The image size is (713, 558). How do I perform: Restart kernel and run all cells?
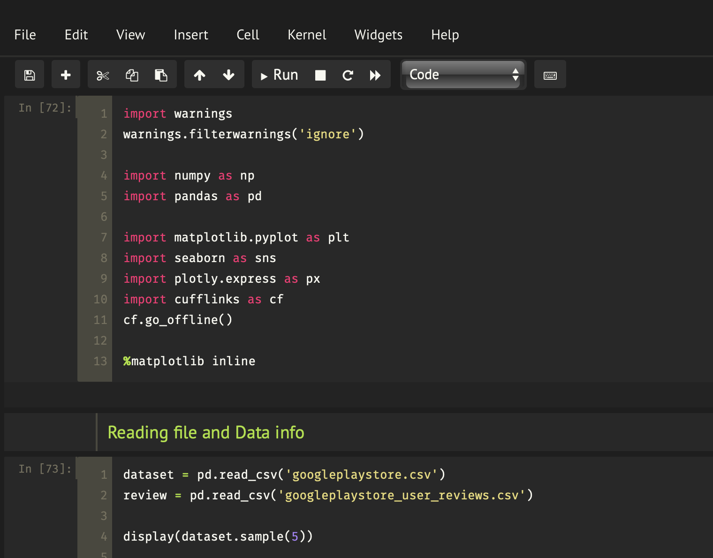tap(375, 75)
